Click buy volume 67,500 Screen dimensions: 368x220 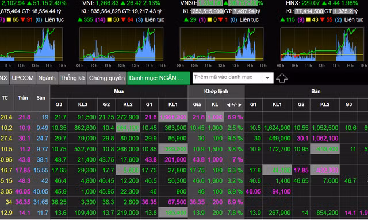177,202
